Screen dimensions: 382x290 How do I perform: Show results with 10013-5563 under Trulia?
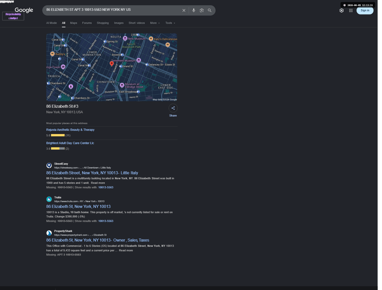[x=106, y=221]
